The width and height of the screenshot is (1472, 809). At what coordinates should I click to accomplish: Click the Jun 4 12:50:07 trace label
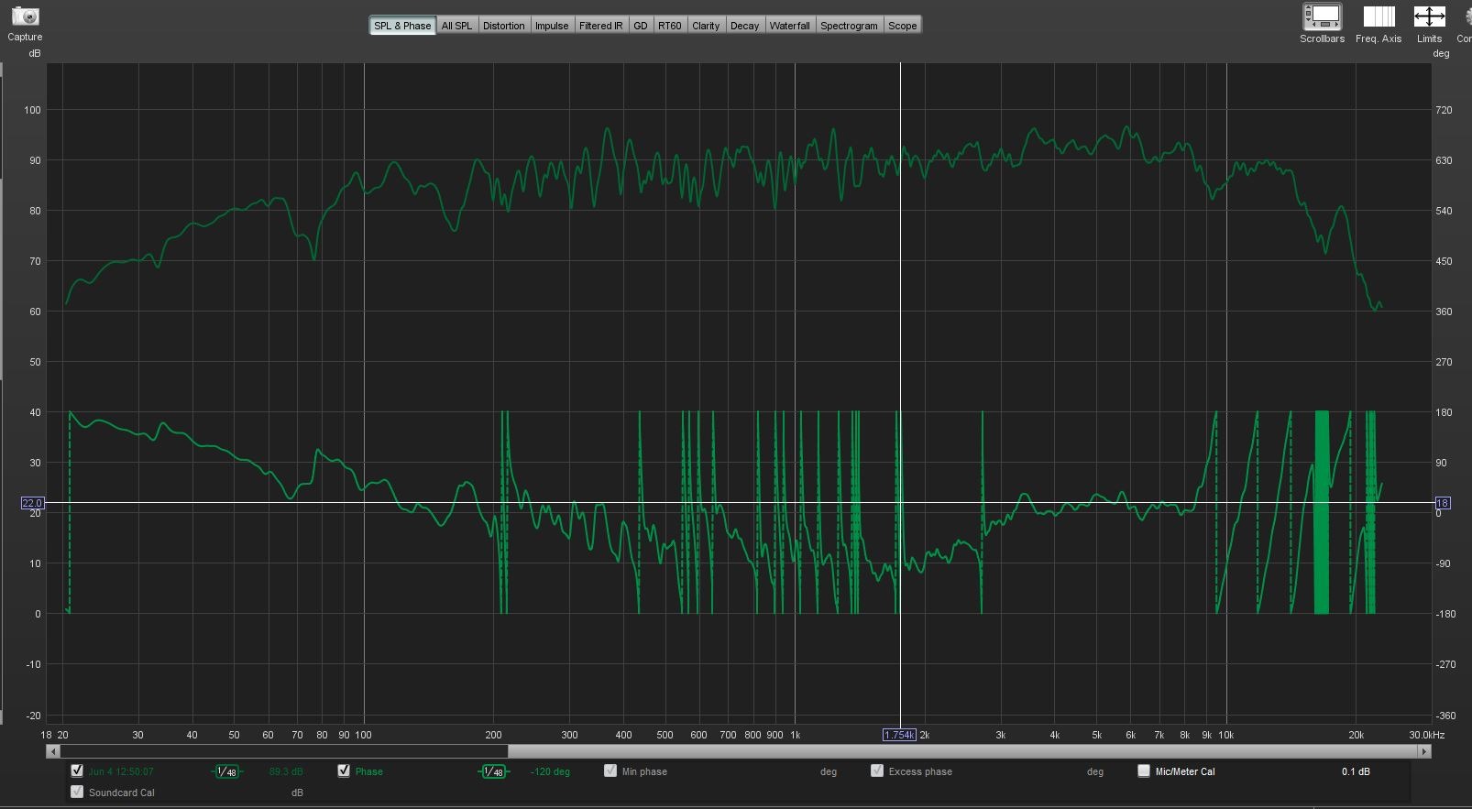(121, 772)
